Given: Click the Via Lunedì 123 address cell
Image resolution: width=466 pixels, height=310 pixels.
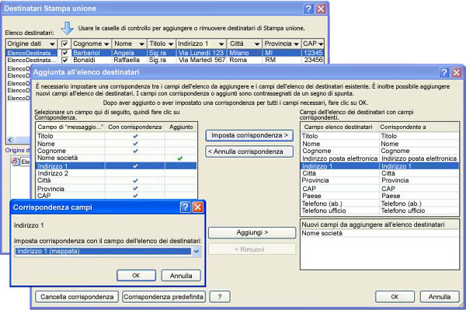Looking at the screenshot, I should [201, 53].
